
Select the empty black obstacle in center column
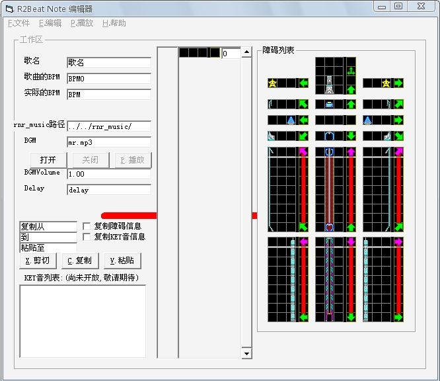[336, 120]
